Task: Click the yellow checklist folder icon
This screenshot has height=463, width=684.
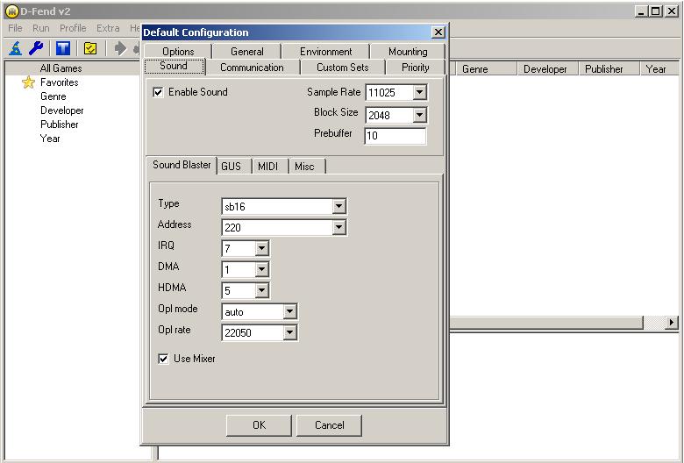Action: 90,48
